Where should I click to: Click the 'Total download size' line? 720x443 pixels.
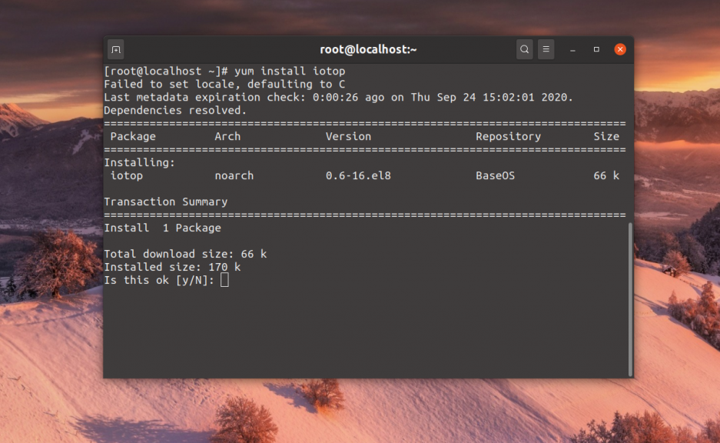pyautogui.click(x=185, y=254)
